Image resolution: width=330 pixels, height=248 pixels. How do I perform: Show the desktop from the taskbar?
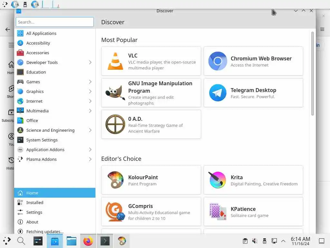coord(322,241)
